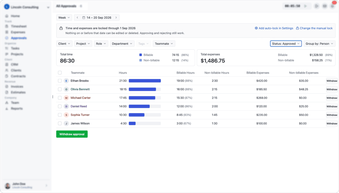The image size is (339, 193).
Task: Click the Team sidebar icon
Action: (x=7, y=103)
